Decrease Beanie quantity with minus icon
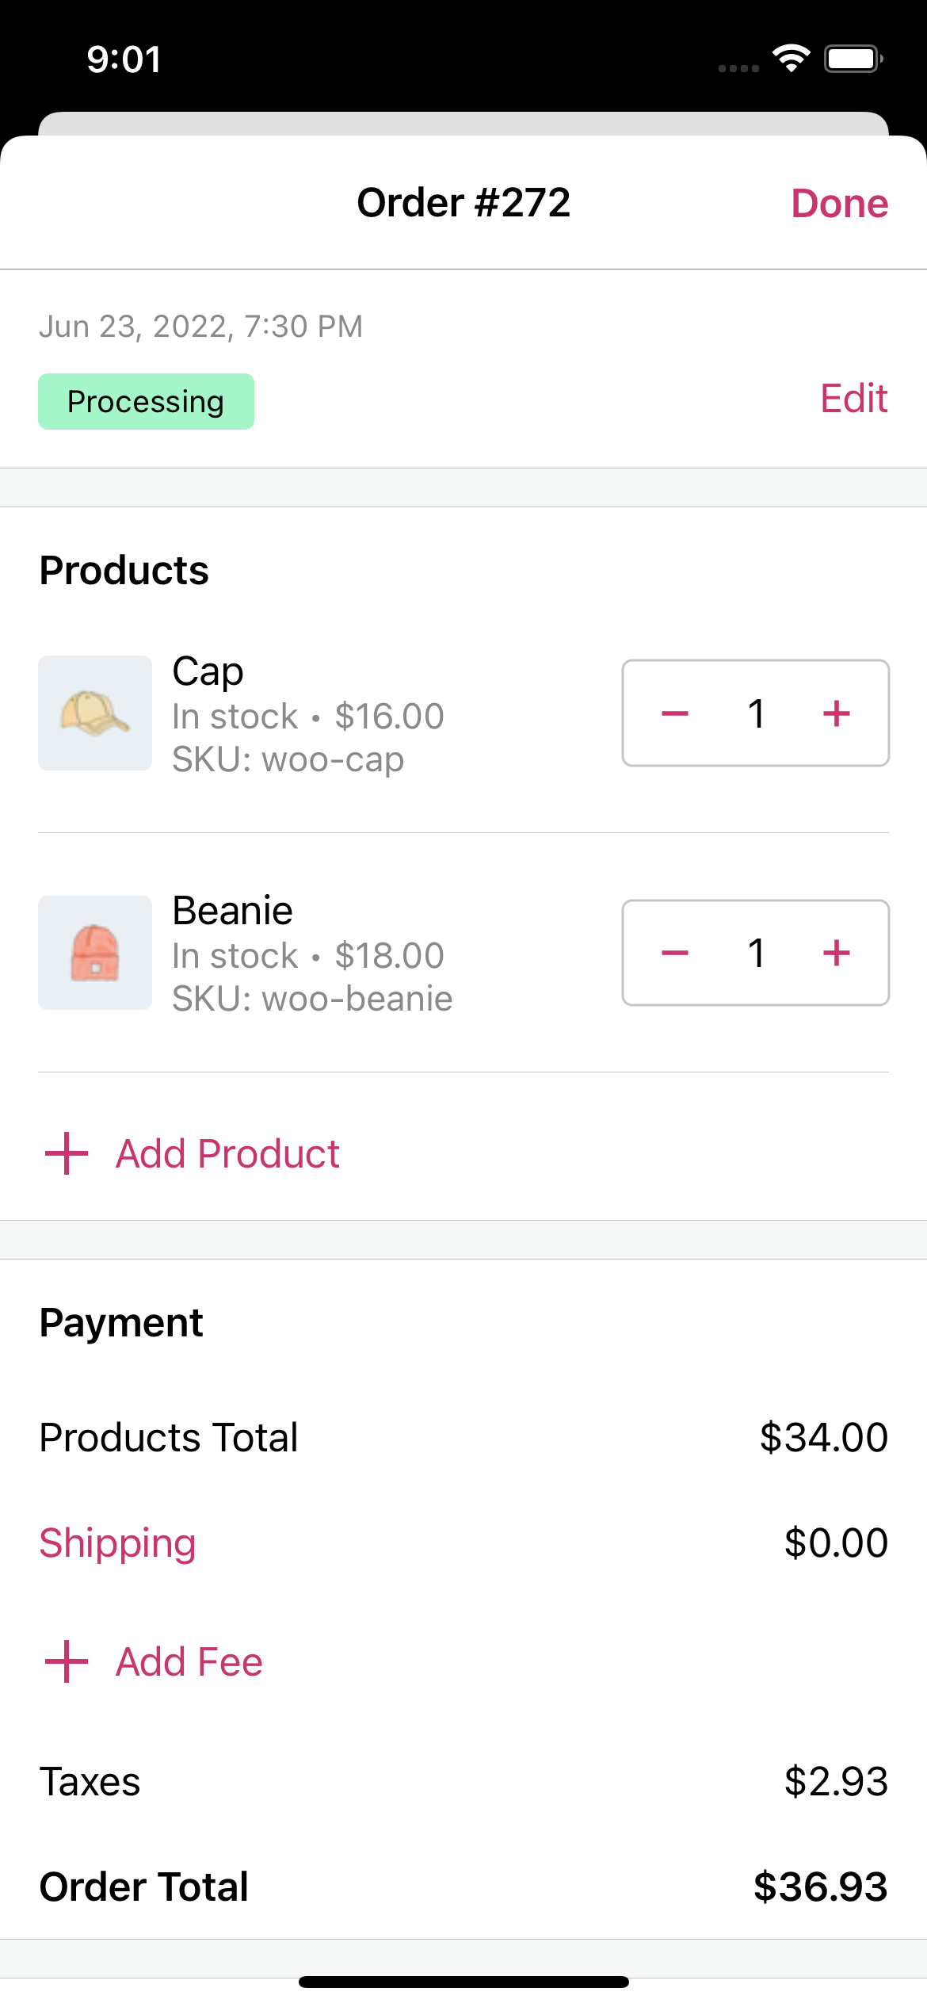This screenshot has height=2007, width=927. (x=674, y=953)
